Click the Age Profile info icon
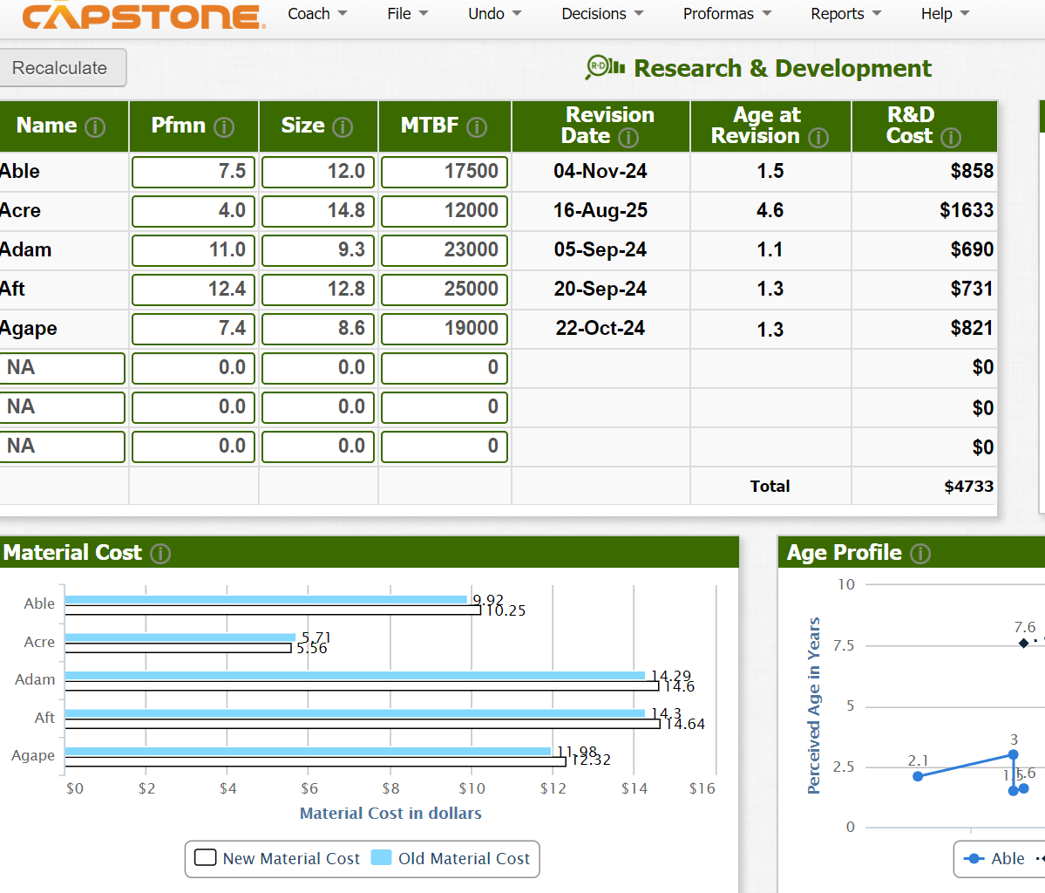The height and width of the screenshot is (893, 1045). coord(920,554)
